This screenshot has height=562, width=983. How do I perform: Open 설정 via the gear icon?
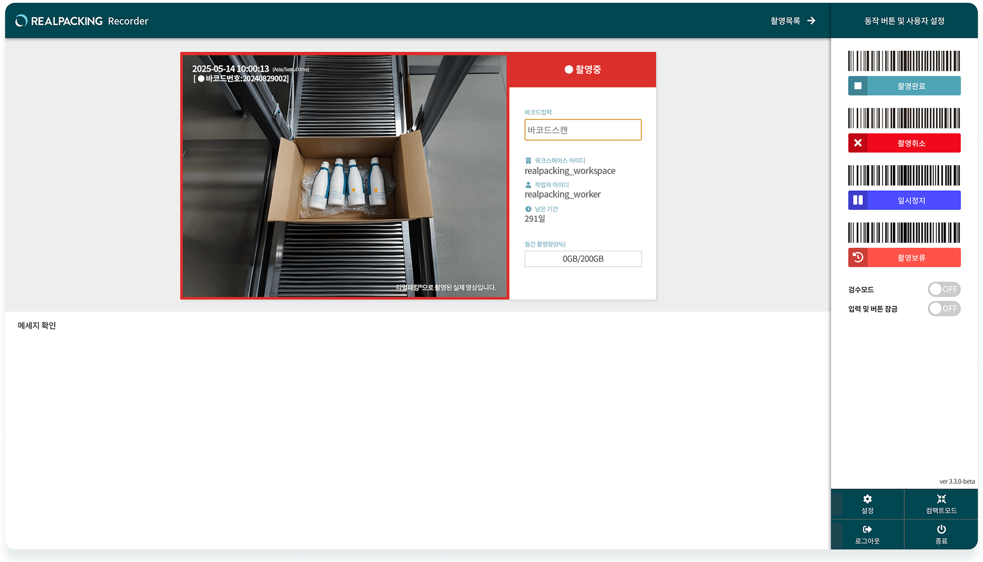pos(867,499)
